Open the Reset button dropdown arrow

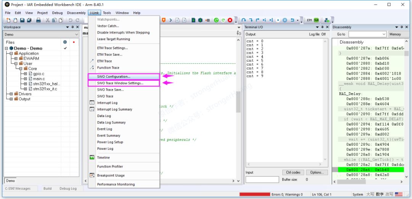(298, 20)
